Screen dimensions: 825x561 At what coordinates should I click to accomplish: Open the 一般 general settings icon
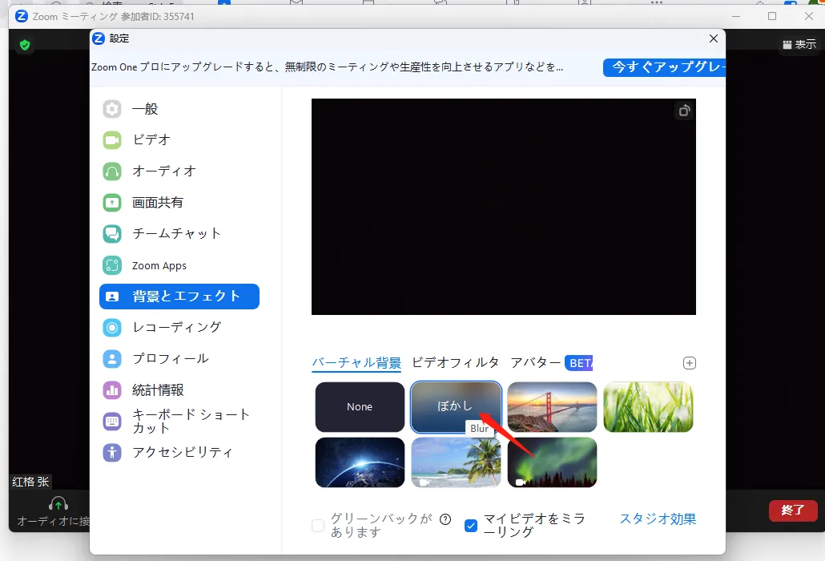click(x=112, y=109)
